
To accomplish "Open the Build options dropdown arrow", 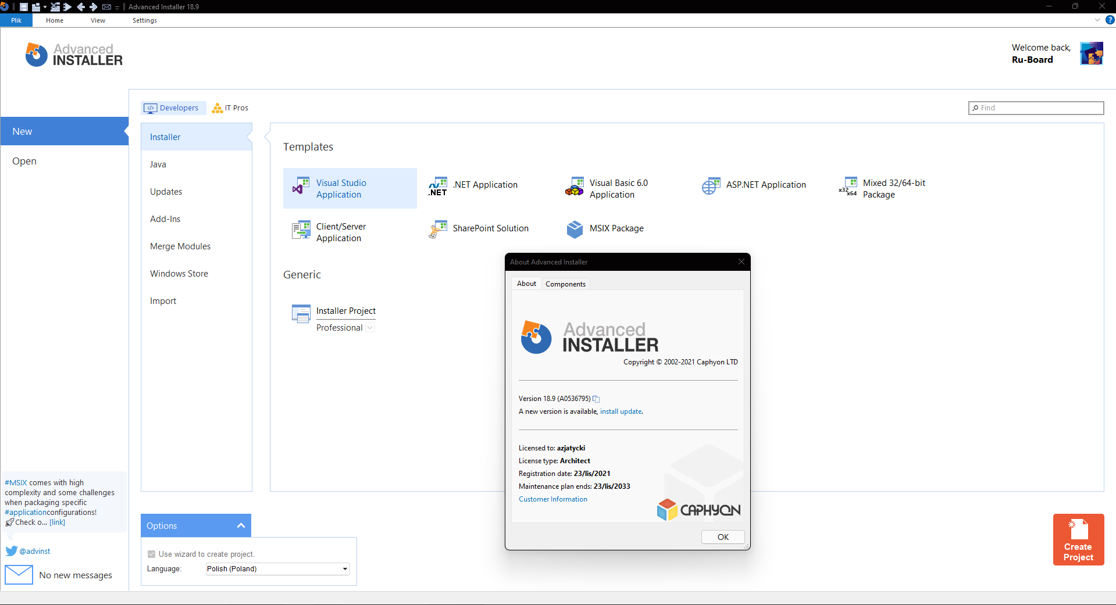I will pyautogui.click(x=45, y=7).
